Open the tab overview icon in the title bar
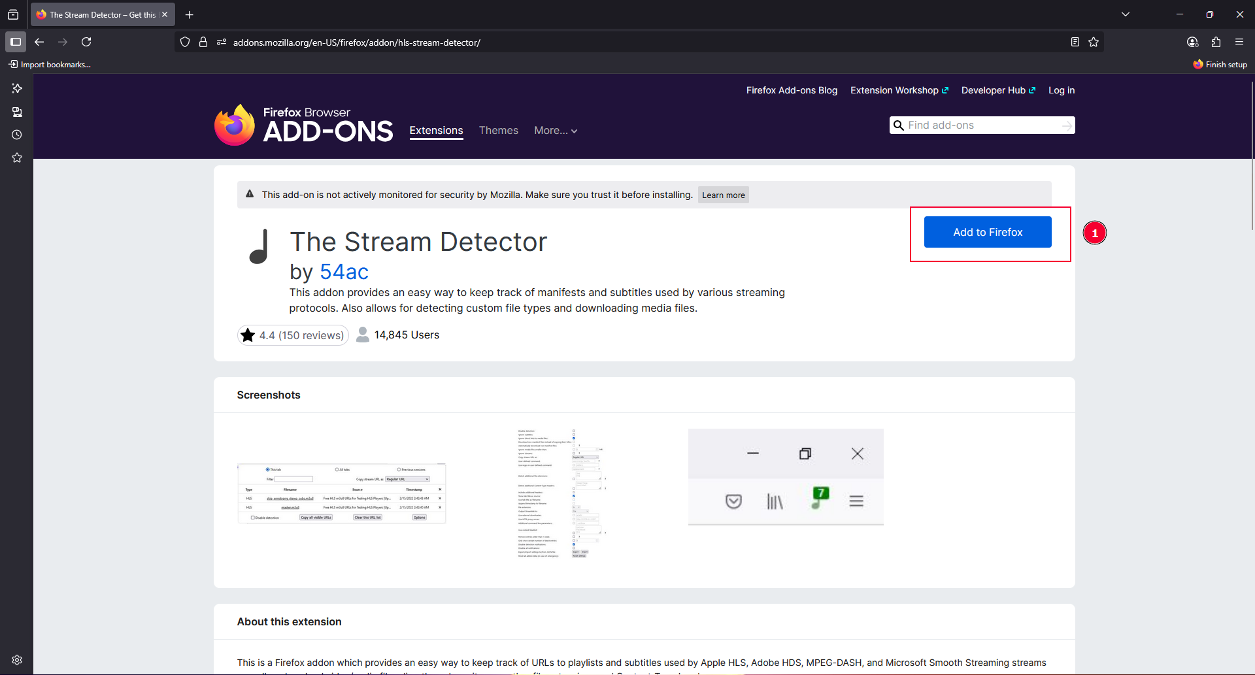 [13, 14]
